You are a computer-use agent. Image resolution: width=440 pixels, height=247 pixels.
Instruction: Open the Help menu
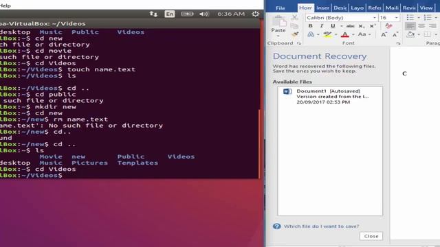coord(5,5)
